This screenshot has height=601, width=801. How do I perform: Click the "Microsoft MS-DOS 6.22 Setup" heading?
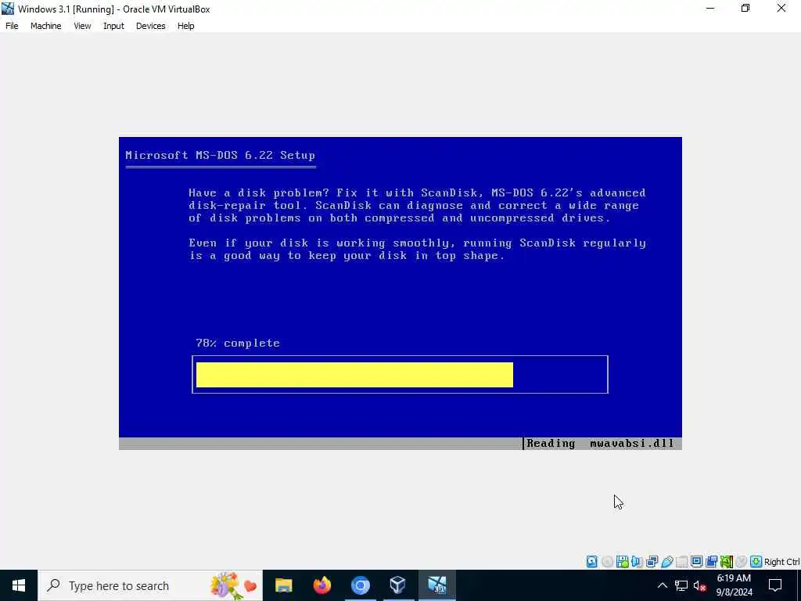pos(220,156)
